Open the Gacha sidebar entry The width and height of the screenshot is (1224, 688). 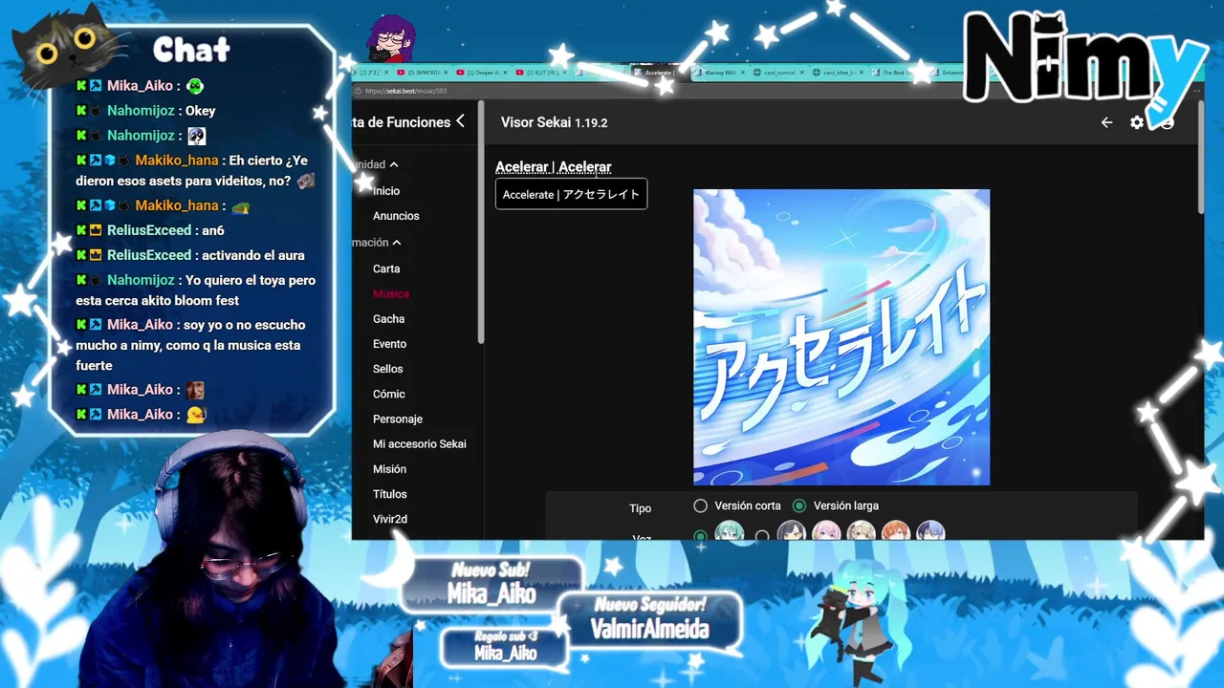(x=389, y=319)
